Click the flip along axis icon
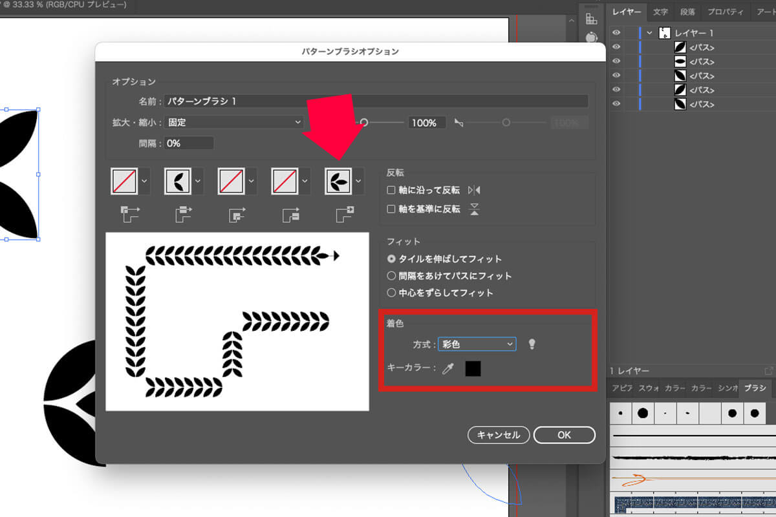The width and height of the screenshot is (776, 517). tap(474, 191)
